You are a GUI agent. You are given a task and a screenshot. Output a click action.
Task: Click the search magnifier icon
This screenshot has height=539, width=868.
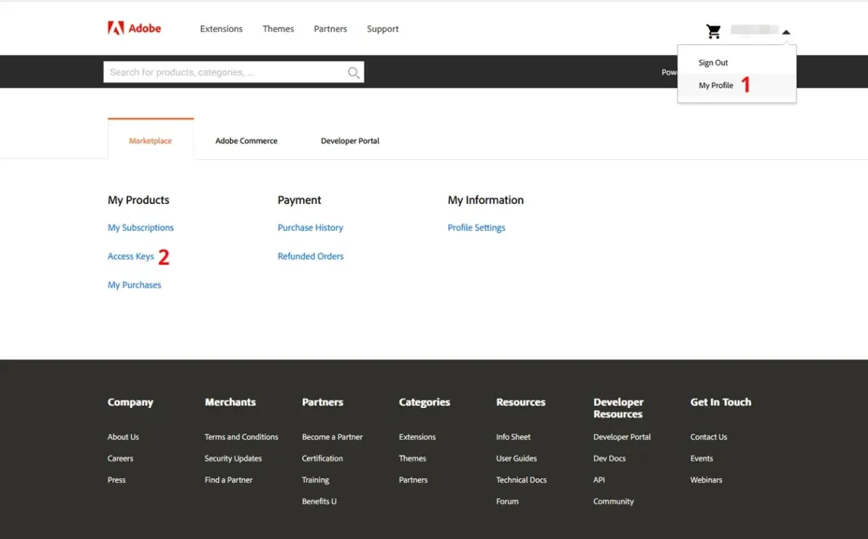pyautogui.click(x=353, y=72)
